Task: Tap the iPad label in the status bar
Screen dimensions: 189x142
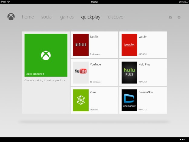Action: 3,2
